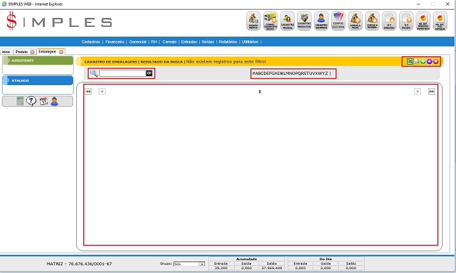Open the calendar shortcut icon
Screen dimensions: 456x273
44,101
